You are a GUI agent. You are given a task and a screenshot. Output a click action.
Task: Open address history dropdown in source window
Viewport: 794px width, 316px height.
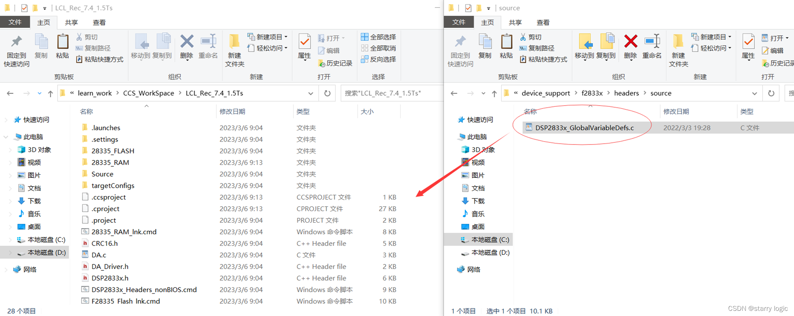(x=754, y=93)
